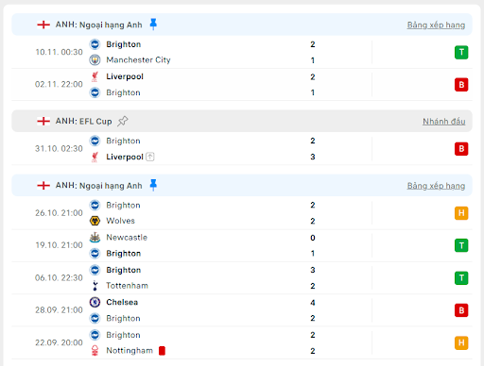Click red B badge for Chelsea match
Image resolution: width=484 pixels, height=366 pixels.
coord(461,310)
